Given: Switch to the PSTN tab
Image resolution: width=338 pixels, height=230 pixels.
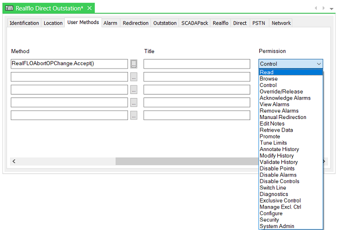Looking at the screenshot, I should pos(259,23).
